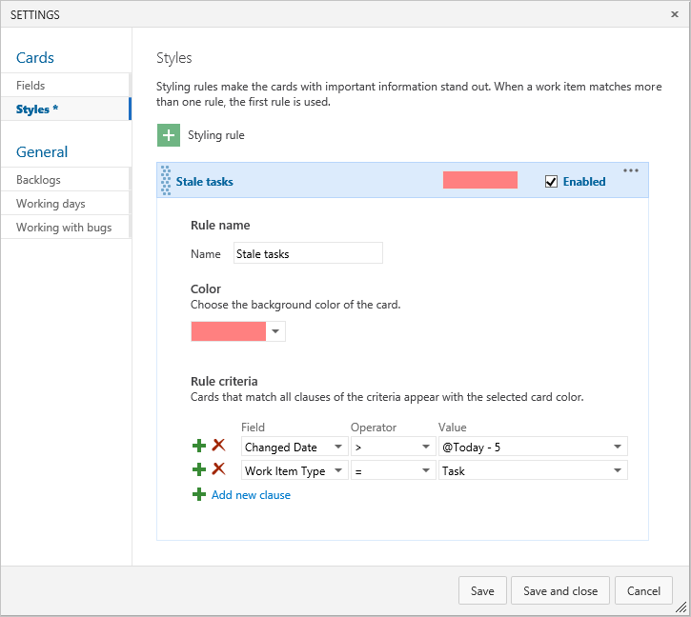Open the Task value dropdown
Screen dimensions: 691x617
pyautogui.click(x=533, y=470)
